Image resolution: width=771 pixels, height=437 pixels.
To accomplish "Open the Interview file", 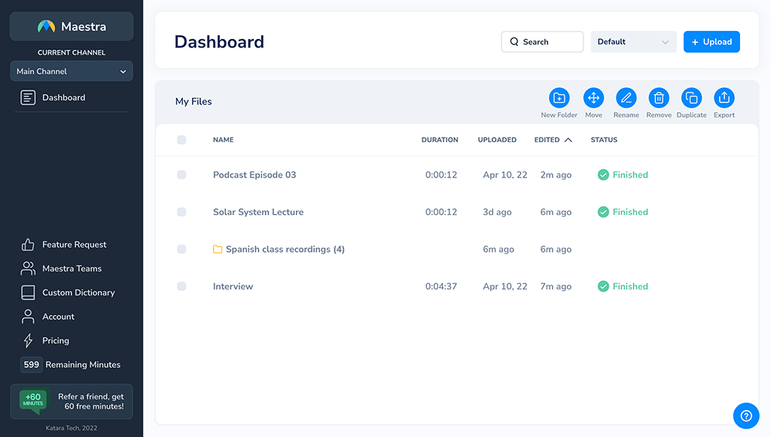I will [233, 287].
